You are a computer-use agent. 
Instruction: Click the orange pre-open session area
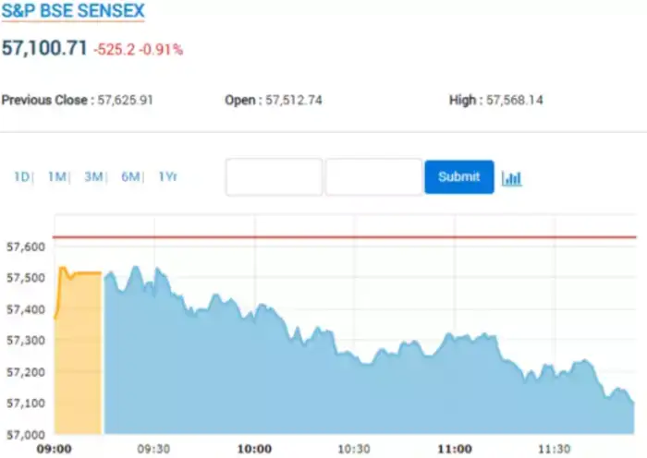tap(79, 360)
